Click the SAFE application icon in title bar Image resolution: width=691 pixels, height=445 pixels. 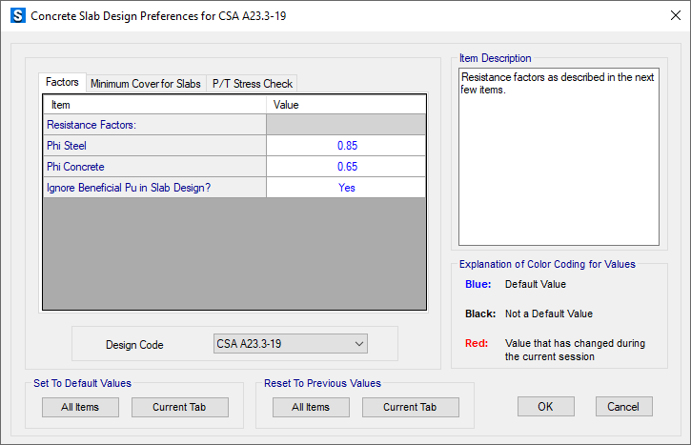pyautogui.click(x=17, y=16)
